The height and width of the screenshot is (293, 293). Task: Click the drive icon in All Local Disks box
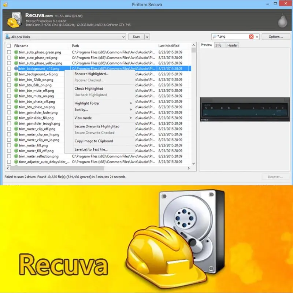coord(8,37)
